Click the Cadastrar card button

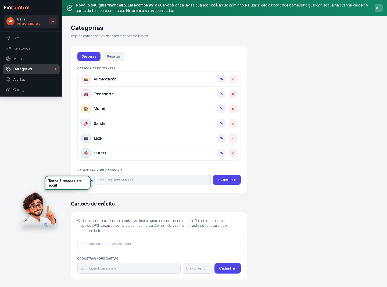[x=228, y=268]
